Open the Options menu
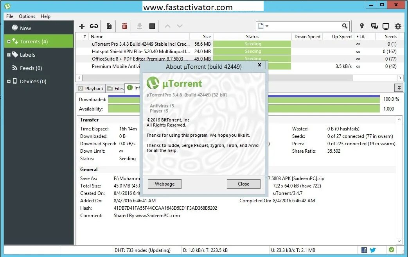Screen dimensions: 408x257 27,16
